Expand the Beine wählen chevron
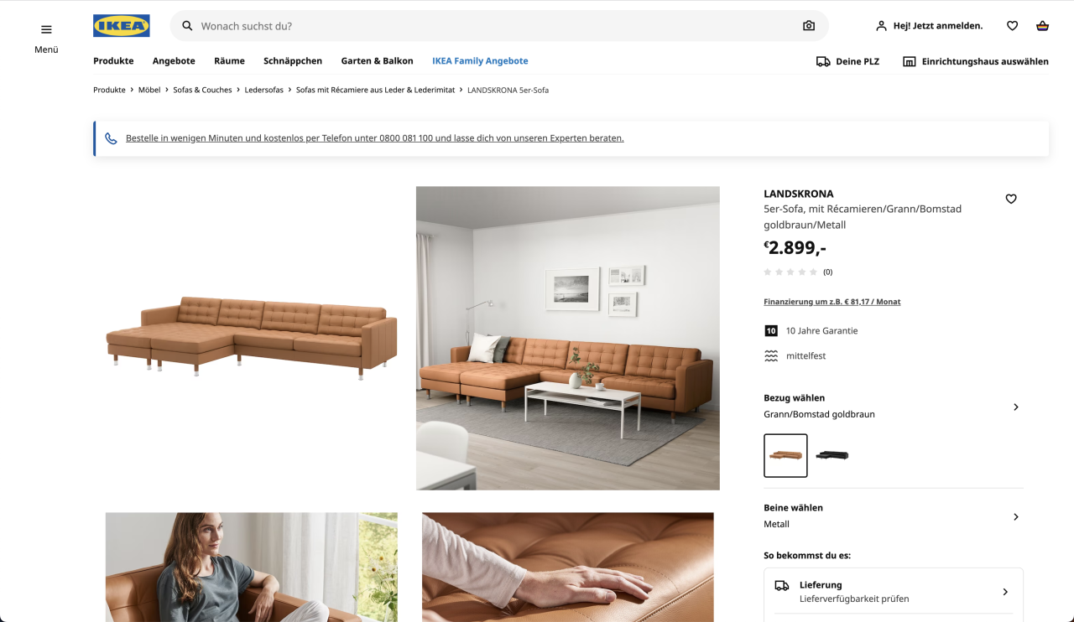 tap(1015, 516)
